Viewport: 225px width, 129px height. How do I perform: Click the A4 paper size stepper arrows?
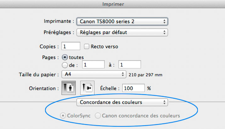(x=123, y=74)
